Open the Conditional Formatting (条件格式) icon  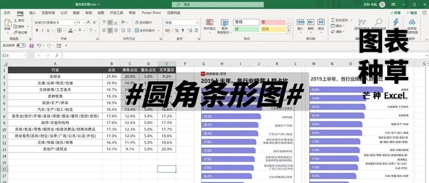pyautogui.click(x=209, y=22)
